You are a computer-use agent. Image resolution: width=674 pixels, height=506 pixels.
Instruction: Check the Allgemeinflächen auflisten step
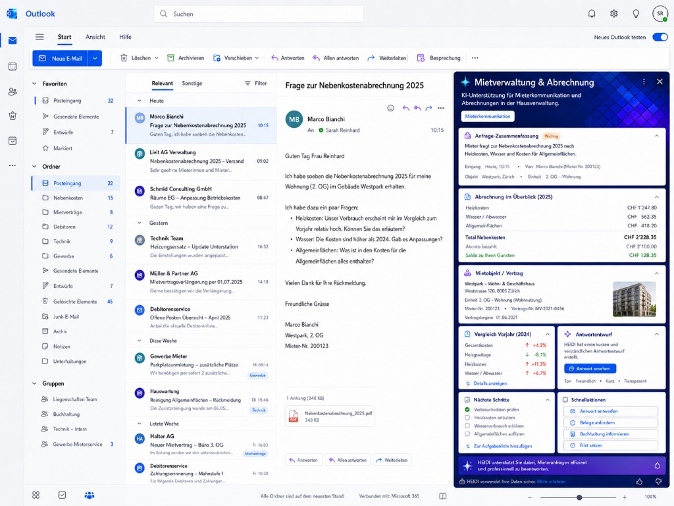tap(467, 434)
